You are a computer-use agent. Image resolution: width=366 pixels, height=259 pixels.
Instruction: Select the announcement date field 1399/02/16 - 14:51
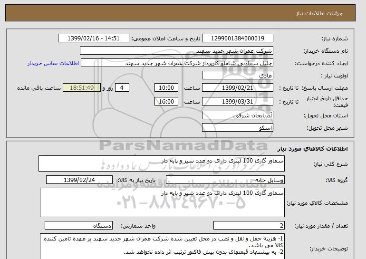coord(93,38)
